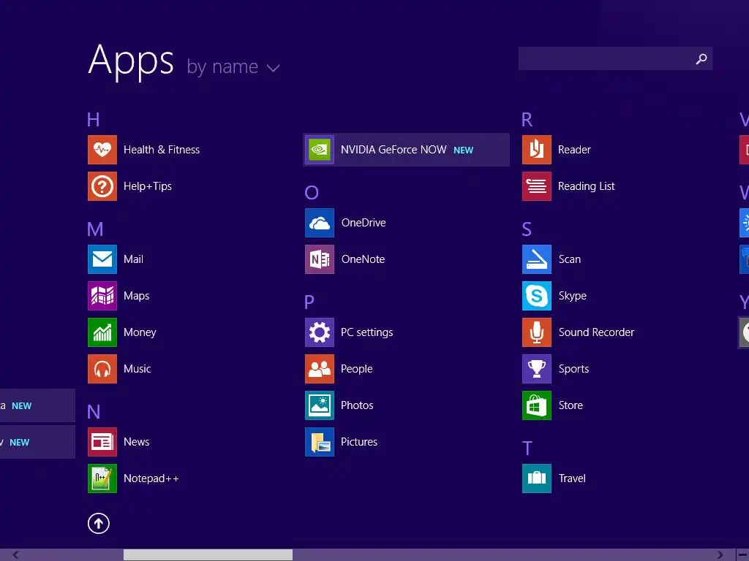This screenshot has width=749, height=561.
Task: Click the 'Notepad++' label
Action: [x=151, y=478]
